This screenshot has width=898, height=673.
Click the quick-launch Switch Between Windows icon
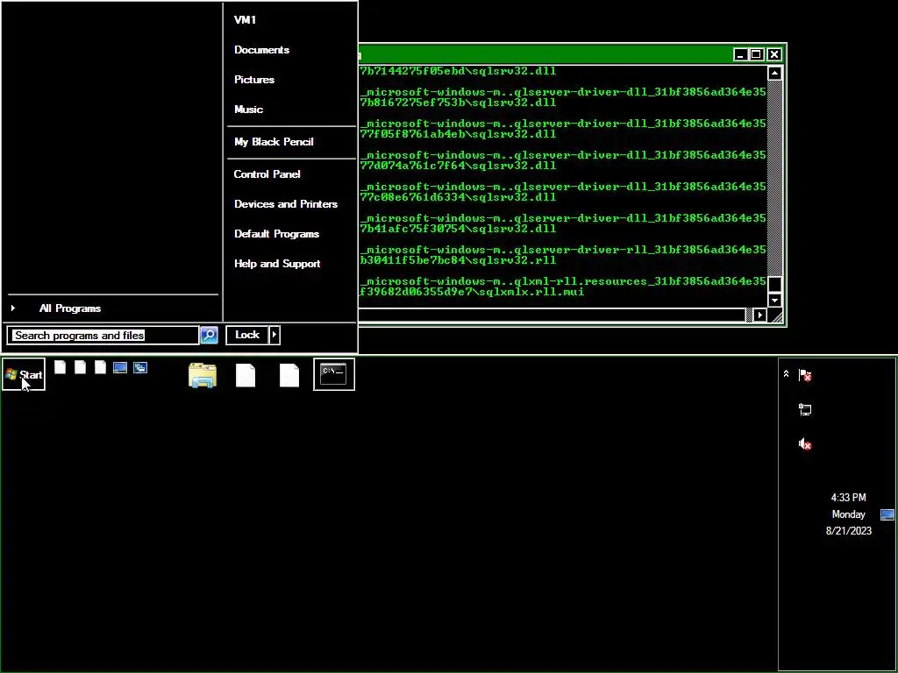(140, 367)
